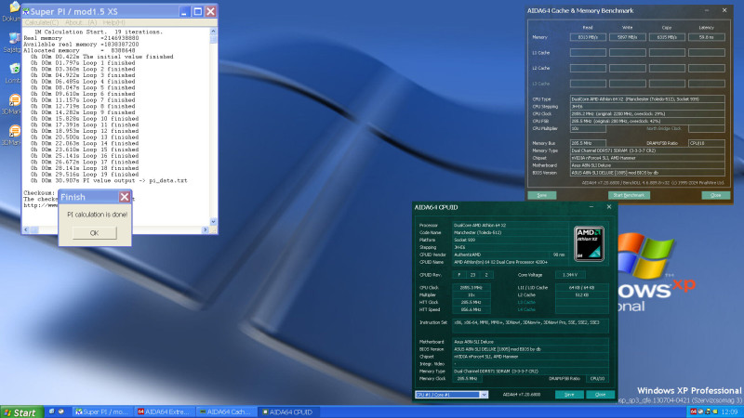Click the Super PI title bar icon
The height and width of the screenshot is (418, 744).
[26, 11]
